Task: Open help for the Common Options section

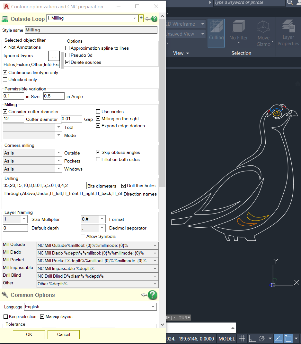Action: (x=153, y=295)
